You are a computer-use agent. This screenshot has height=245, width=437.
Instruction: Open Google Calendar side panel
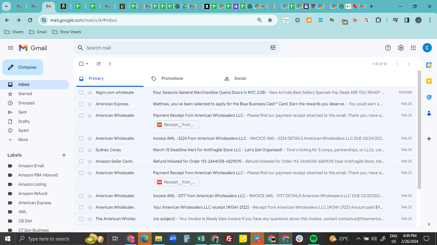(x=429, y=65)
